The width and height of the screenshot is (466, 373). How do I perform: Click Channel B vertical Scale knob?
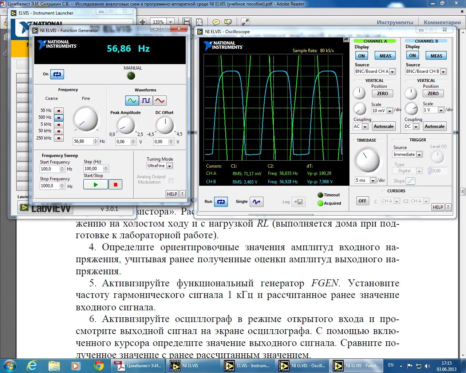pos(411,108)
